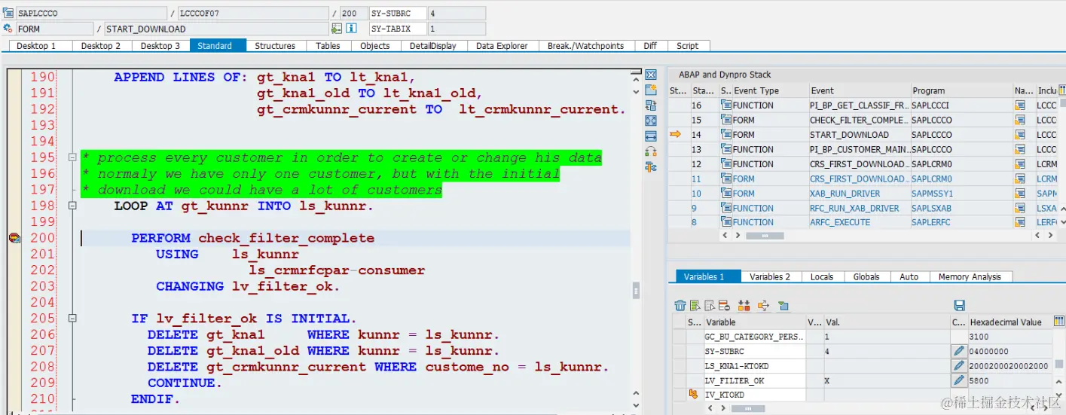The image size is (1066, 415).
Task: Open the Structures tab
Action: tap(275, 46)
